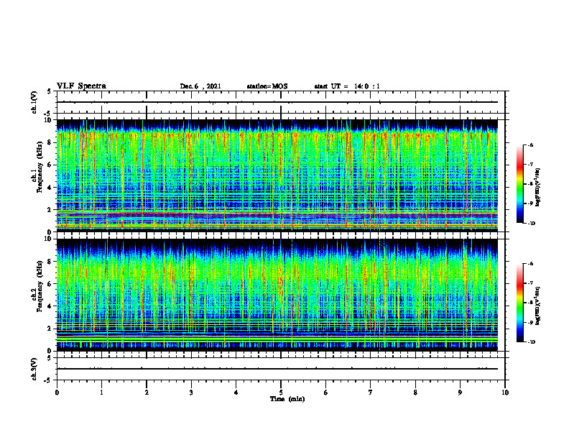Click tick label 5 on the time axis
This screenshot has width=569, height=440.
[x=281, y=393]
